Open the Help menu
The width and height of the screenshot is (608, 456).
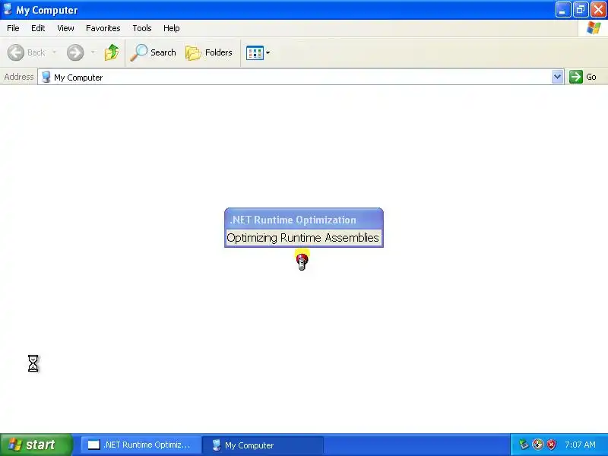pyautogui.click(x=172, y=28)
